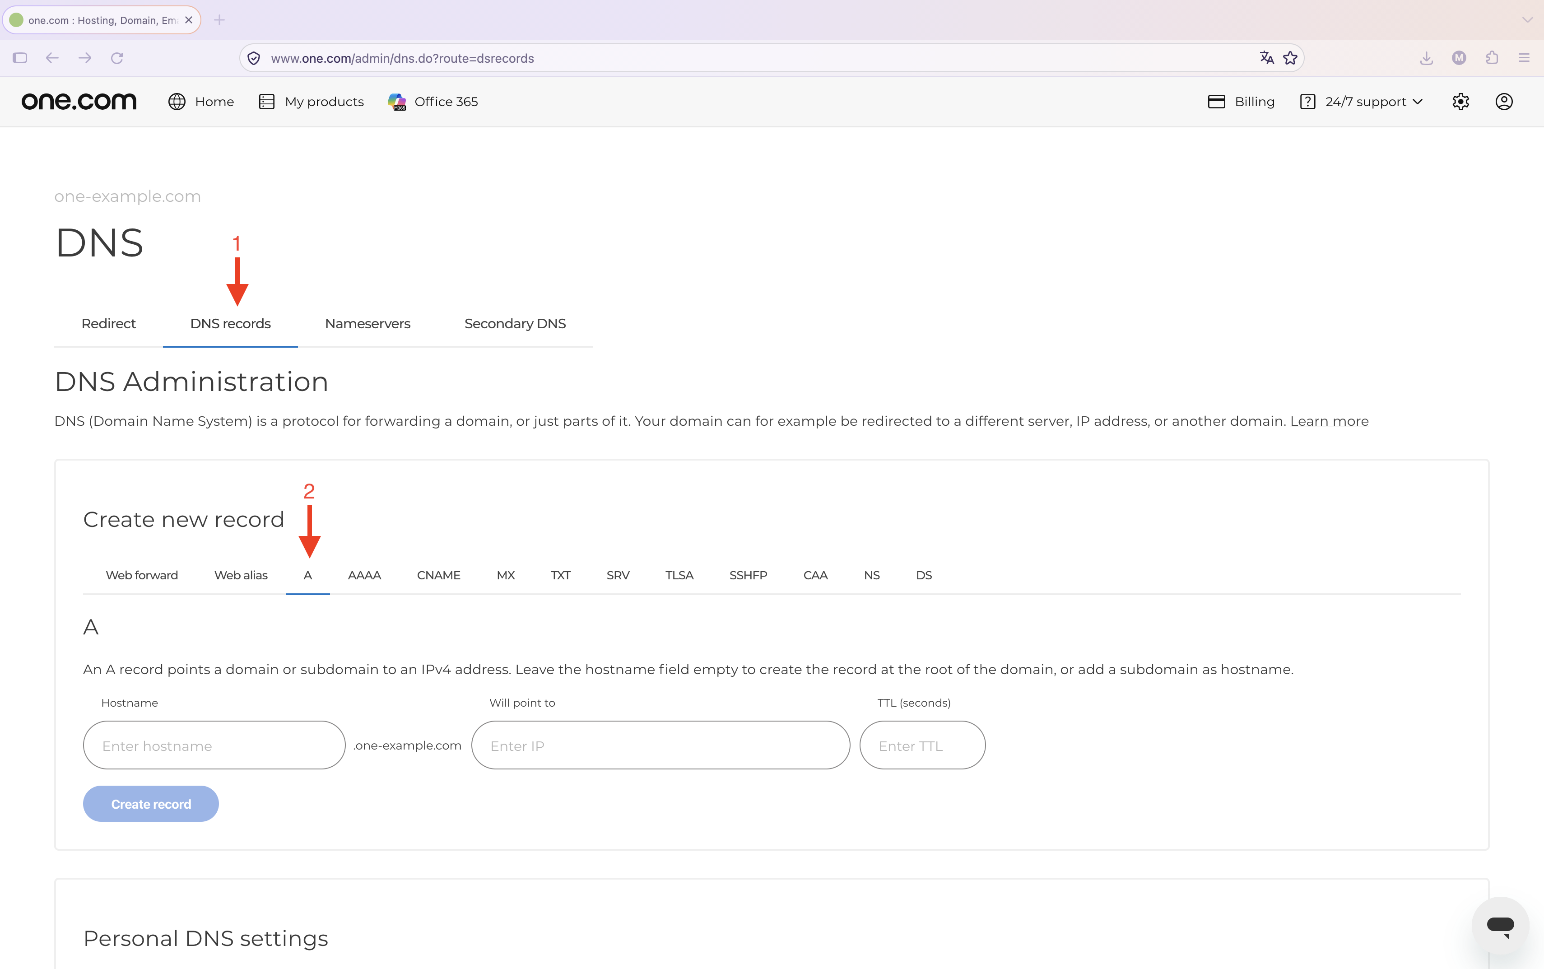Go back with the browser back arrow
This screenshot has height=969, width=1544.
[x=52, y=58]
